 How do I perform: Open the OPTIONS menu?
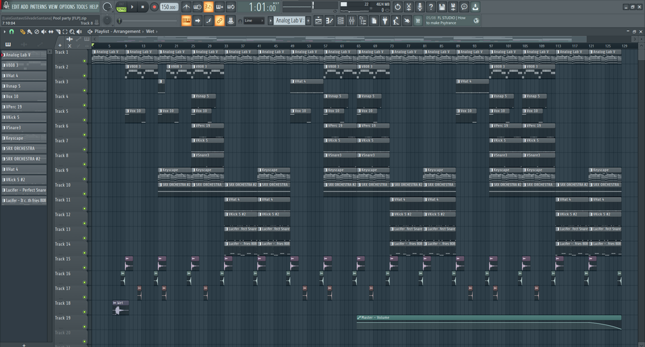click(x=67, y=6)
